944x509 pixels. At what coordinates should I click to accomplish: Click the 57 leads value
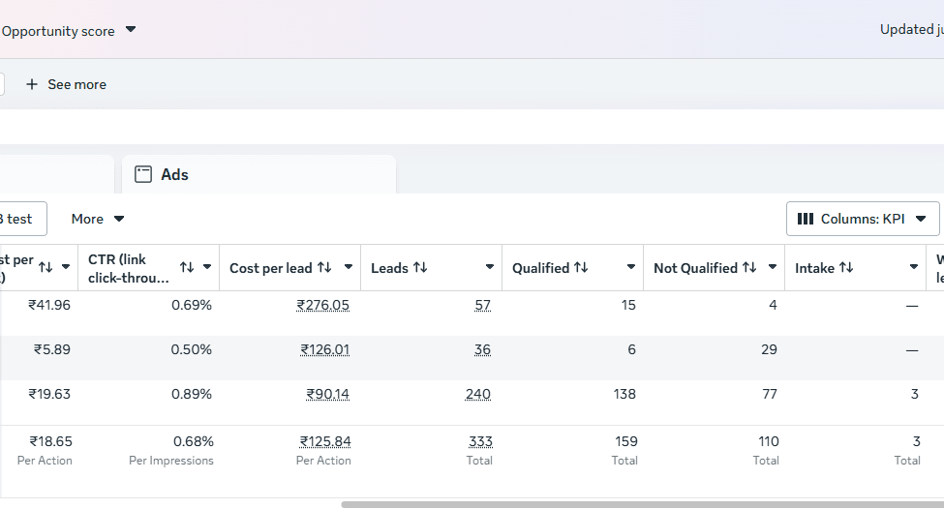click(483, 305)
